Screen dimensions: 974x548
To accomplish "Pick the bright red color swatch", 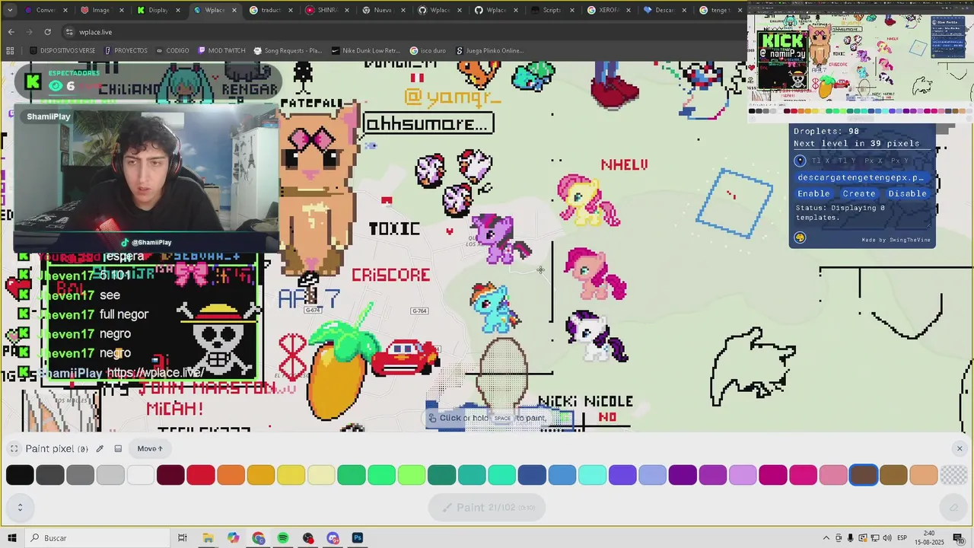I will pos(201,476).
